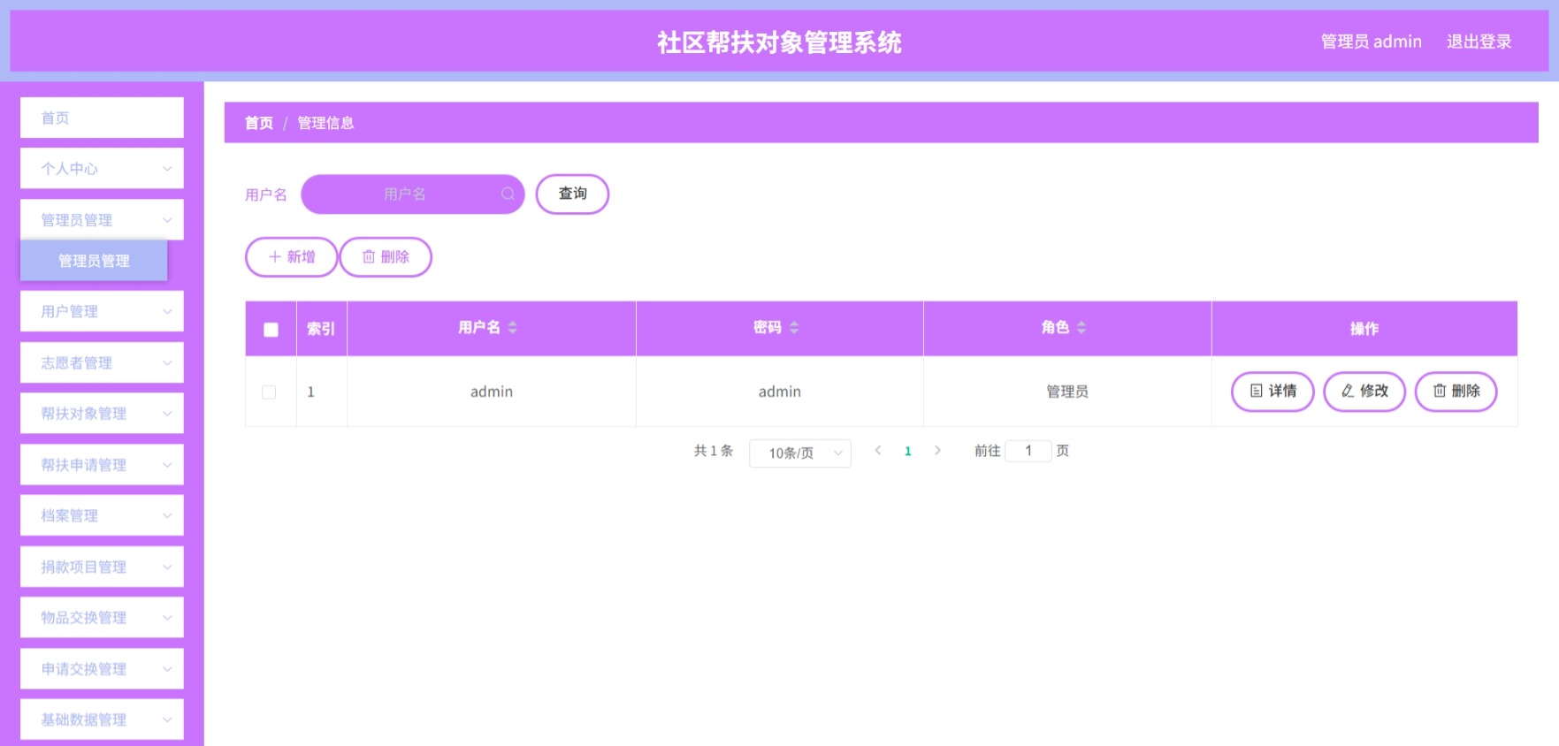Tick the select-all checkbox in table header
This screenshot has width=1559, height=746.
tap(271, 329)
